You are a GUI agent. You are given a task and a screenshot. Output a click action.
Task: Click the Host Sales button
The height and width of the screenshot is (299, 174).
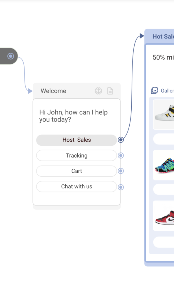(76, 140)
